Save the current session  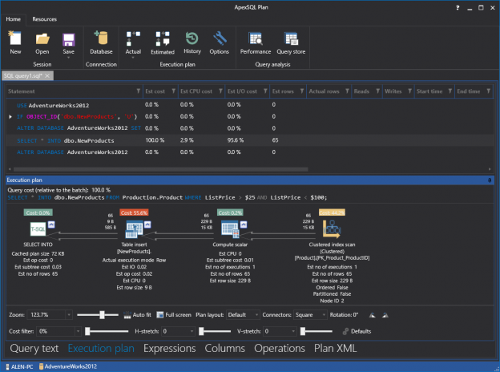click(69, 42)
